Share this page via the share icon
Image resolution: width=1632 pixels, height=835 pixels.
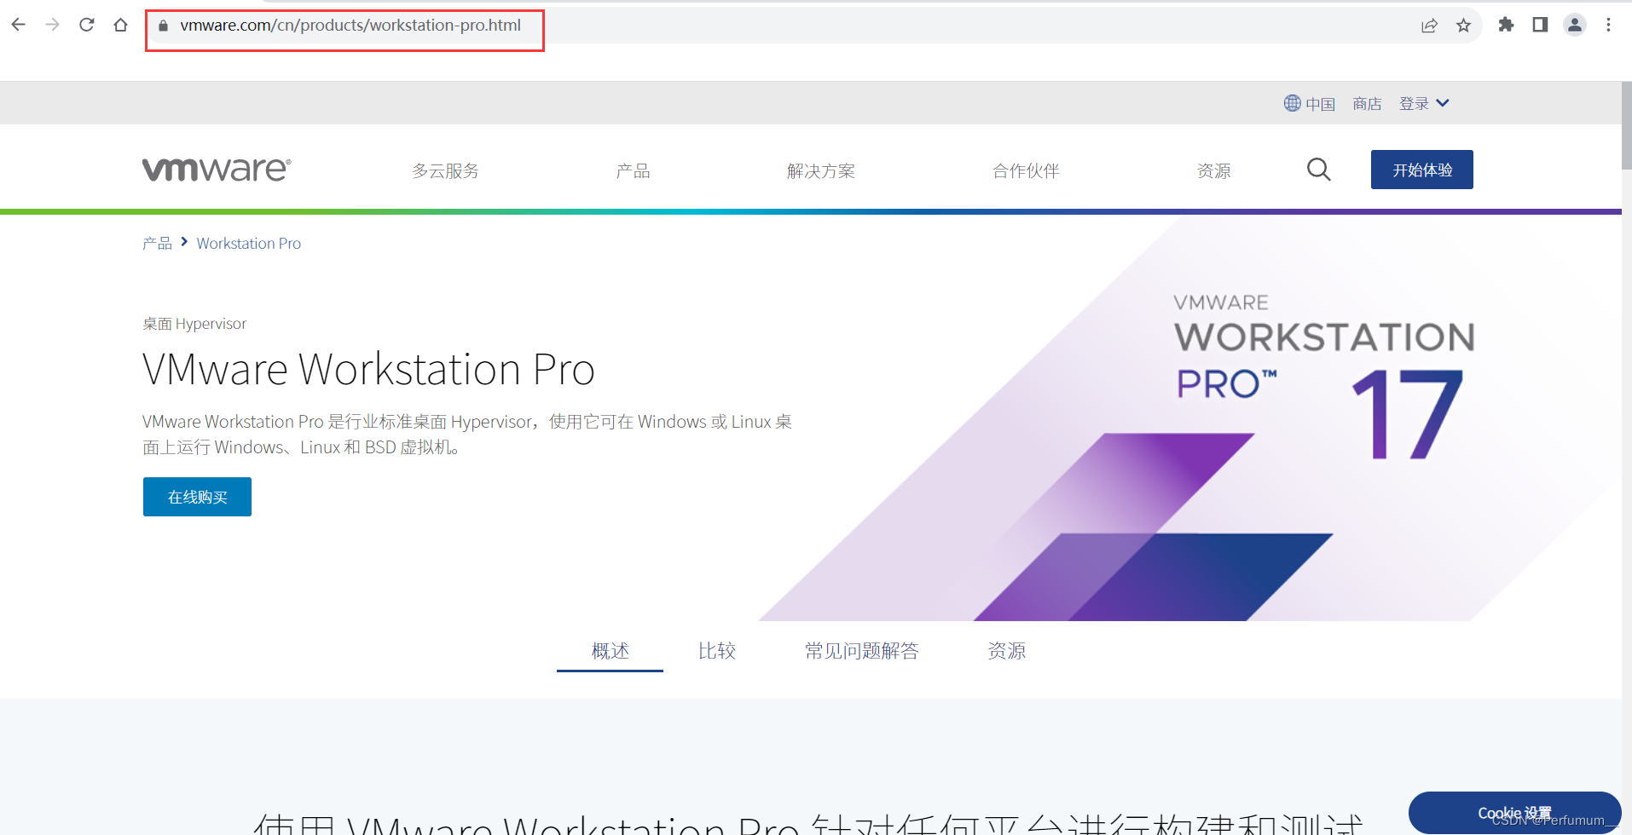1430,26
